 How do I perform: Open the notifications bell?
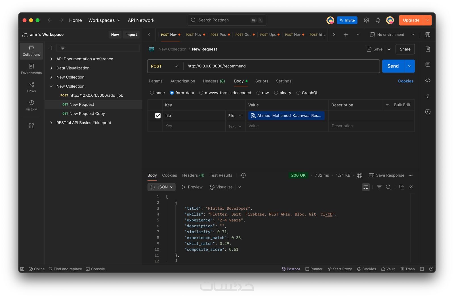click(x=378, y=20)
